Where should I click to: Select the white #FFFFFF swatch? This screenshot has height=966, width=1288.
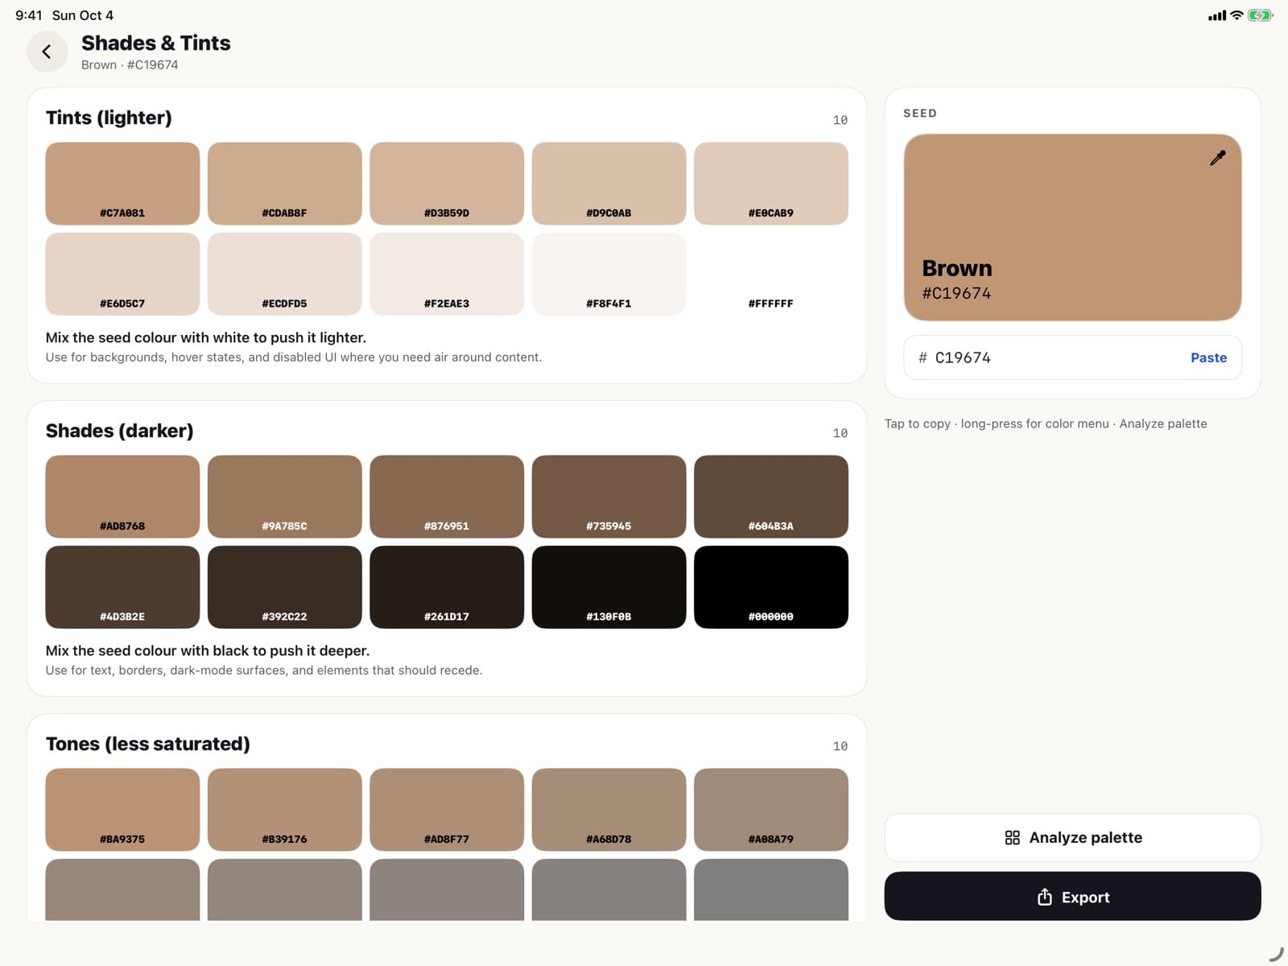pyautogui.click(x=771, y=274)
